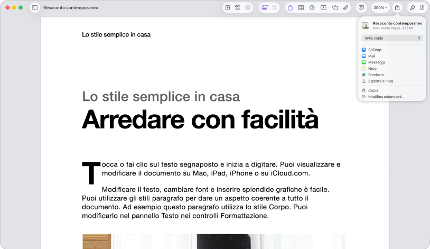Toggle the sidebar view button

[x=35, y=8]
